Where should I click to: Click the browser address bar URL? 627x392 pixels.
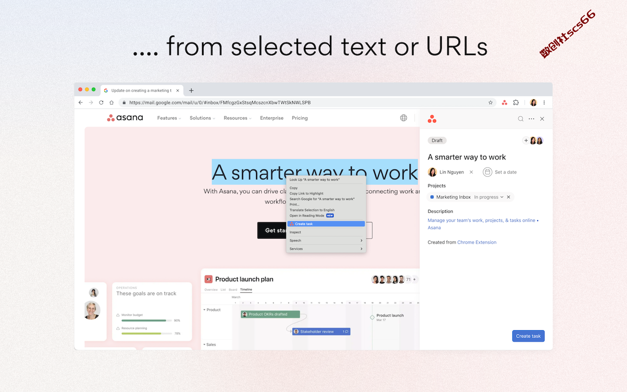click(220, 103)
